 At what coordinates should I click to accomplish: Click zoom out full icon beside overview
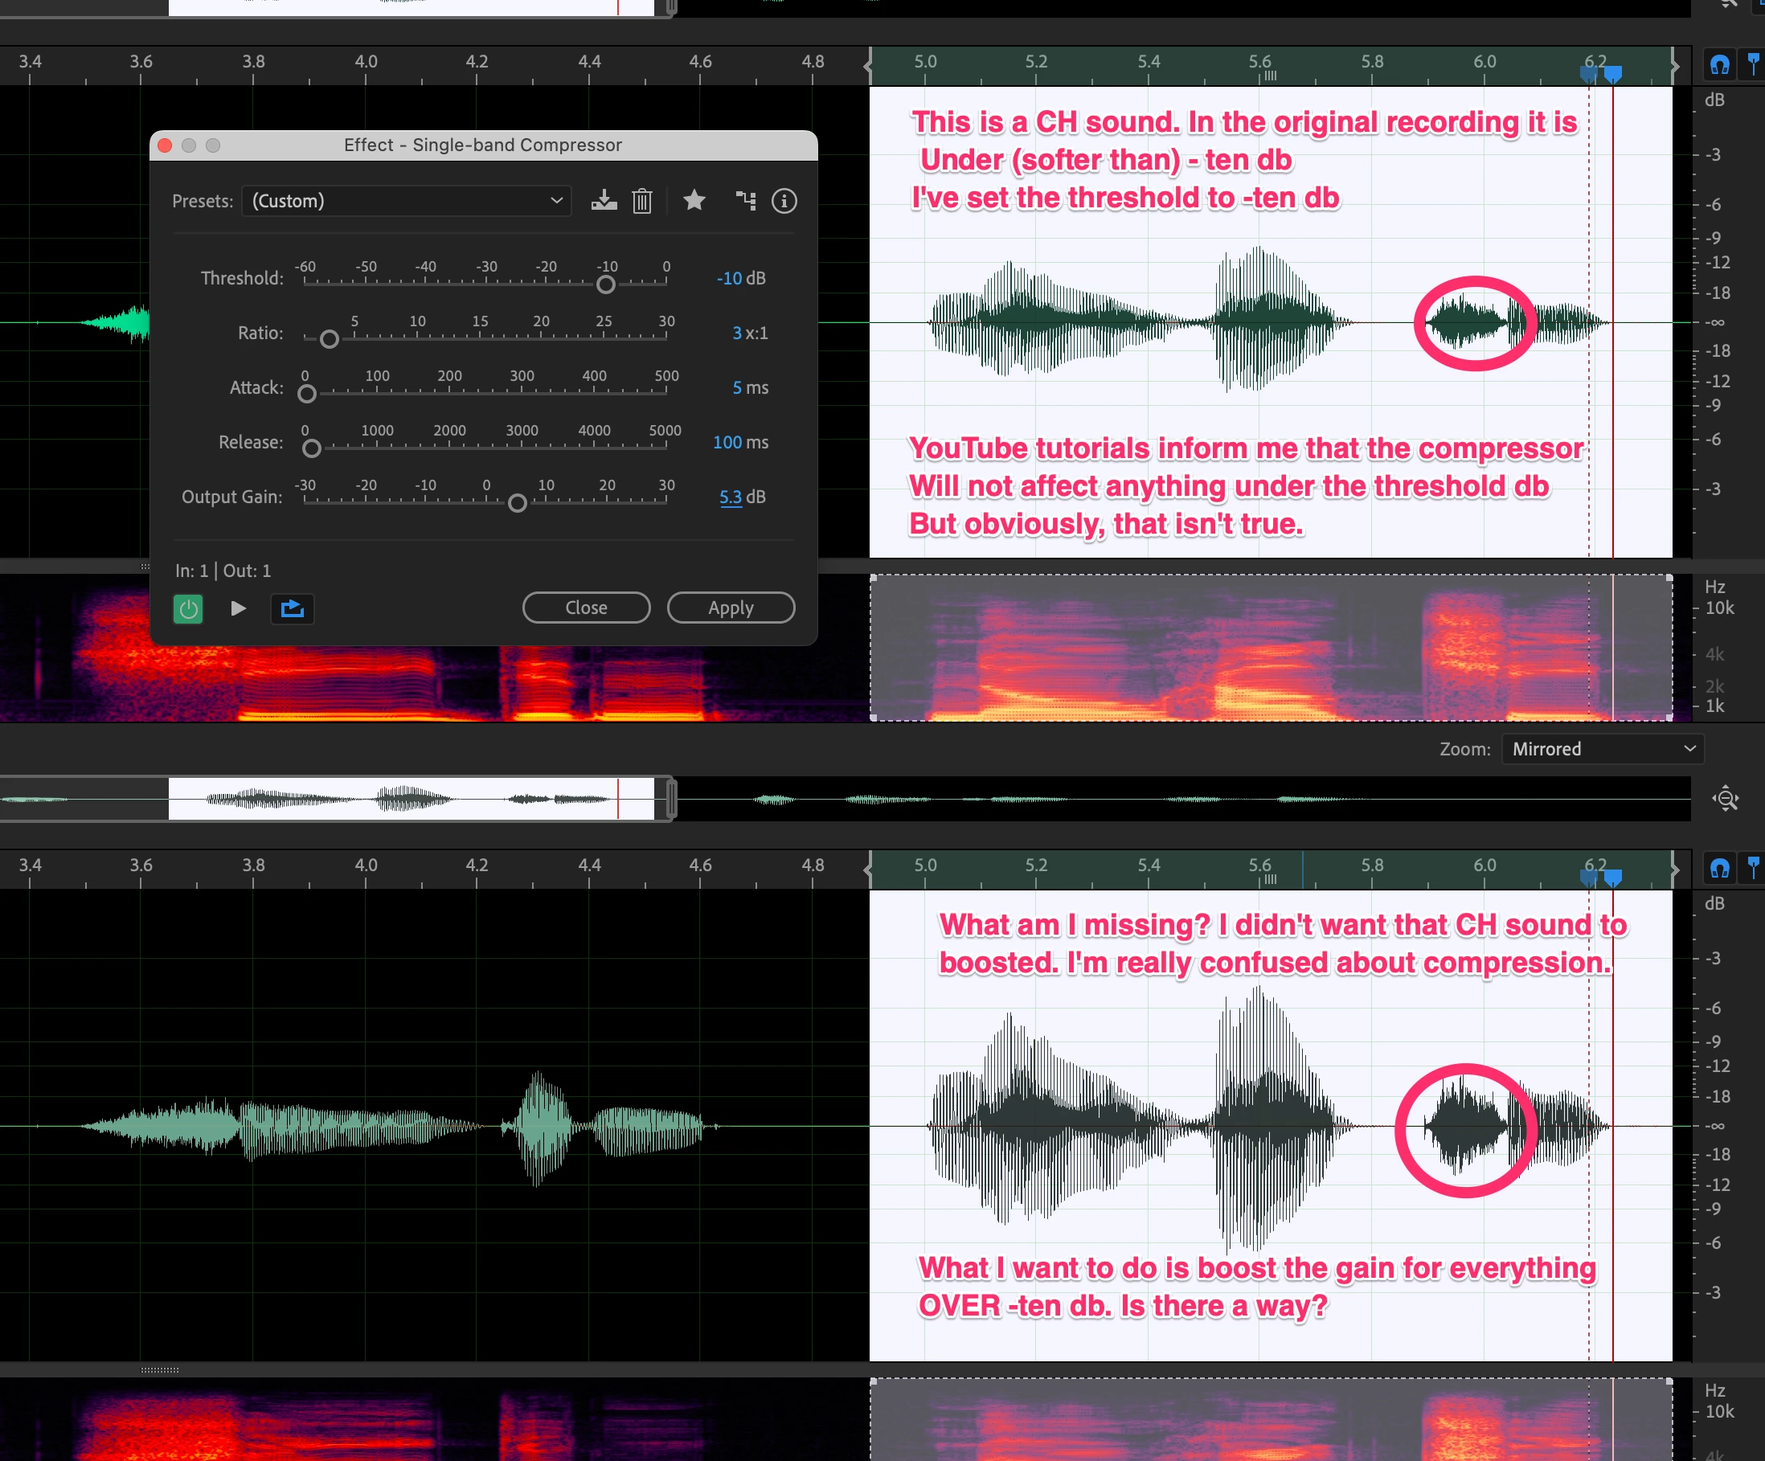pos(1726,798)
